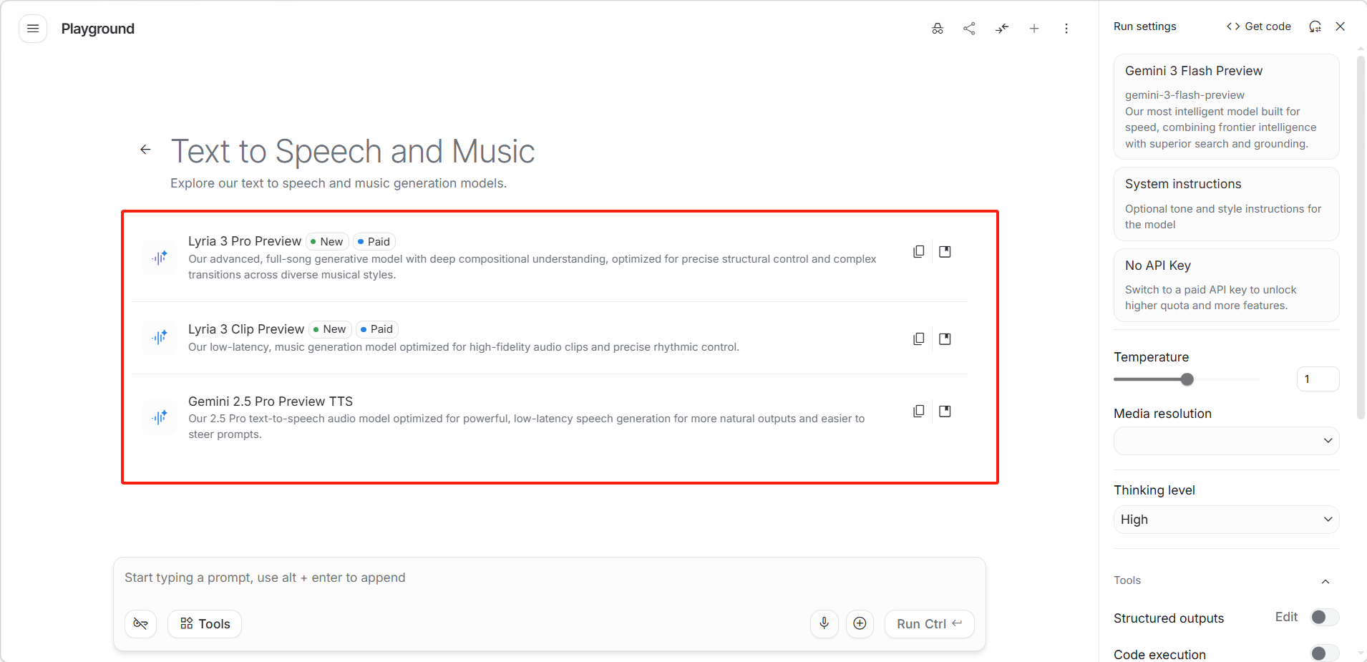Open the Gemini 3 Flash Preview model card

(x=1226, y=107)
